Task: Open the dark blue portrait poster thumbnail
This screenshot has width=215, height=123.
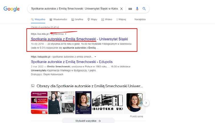Action: [x=83, y=102]
